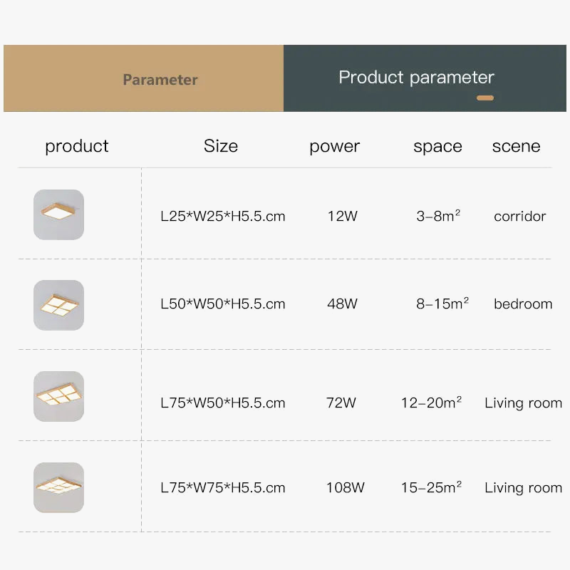The height and width of the screenshot is (570, 570).
Task: Click the four-panel 50cm lamp thumbnail
Action: coord(58,305)
